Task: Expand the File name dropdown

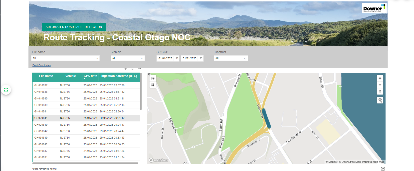Action: coord(97,59)
